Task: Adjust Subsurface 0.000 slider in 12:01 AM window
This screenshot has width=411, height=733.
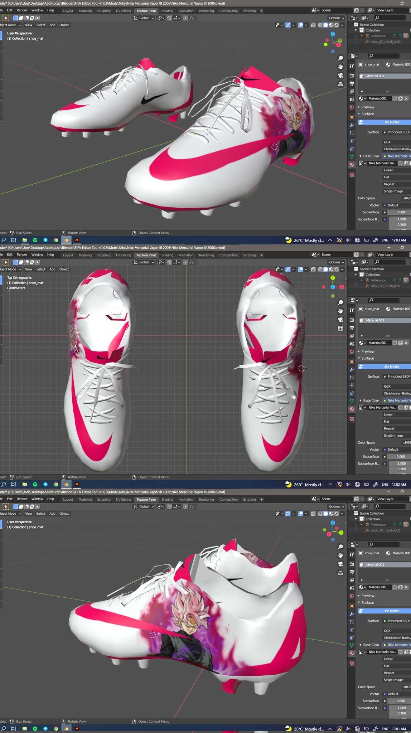Action: [x=400, y=701]
